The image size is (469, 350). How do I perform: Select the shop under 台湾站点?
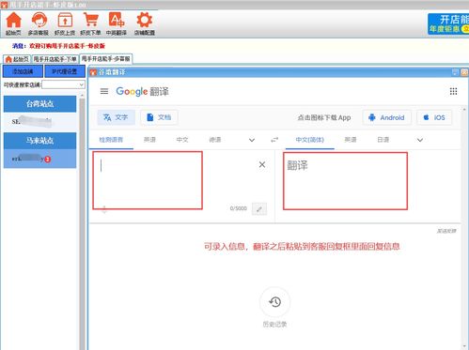point(39,121)
